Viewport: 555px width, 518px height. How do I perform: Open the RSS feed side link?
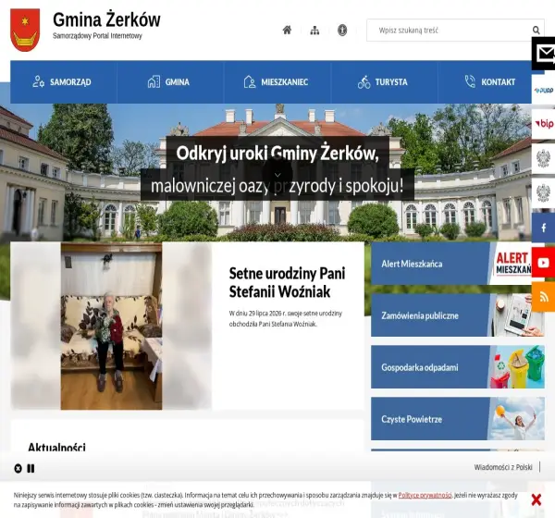pyautogui.click(x=544, y=297)
